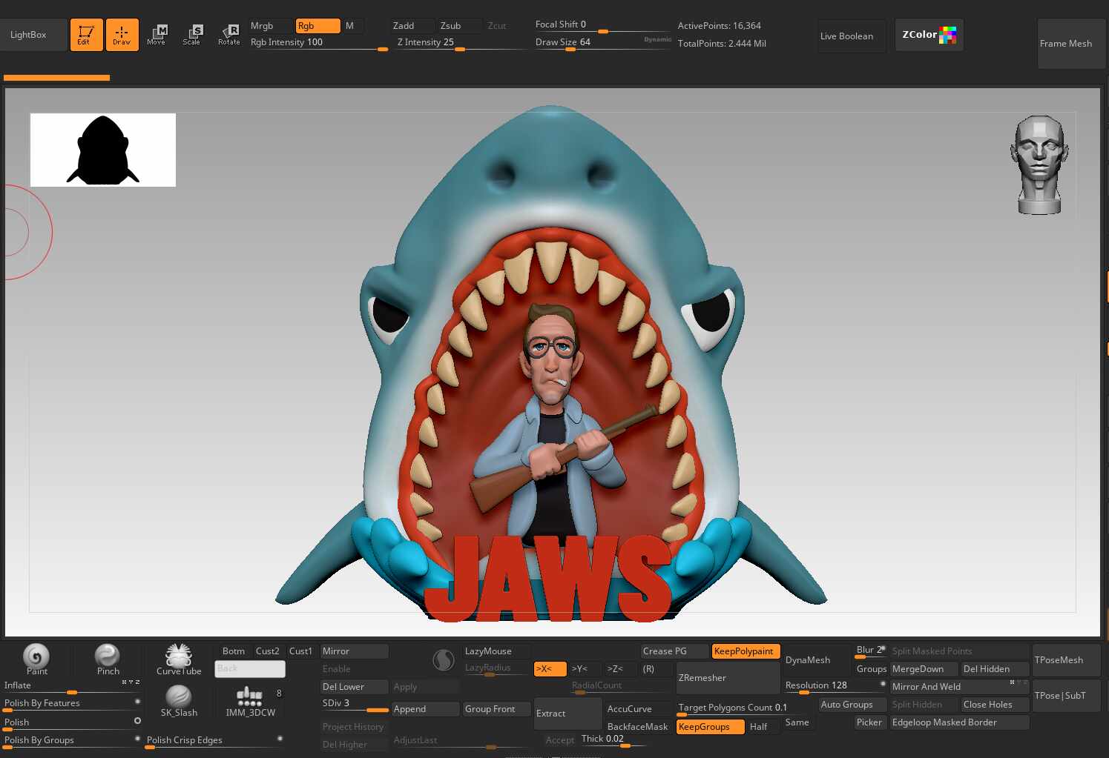This screenshot has height=758, width=1109.
Task: Open the ZColor palette icon
Action: (929, 35)
